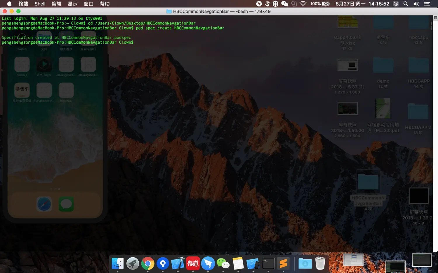
Task: Open the 窗口 menu
Action: [89, 4]
